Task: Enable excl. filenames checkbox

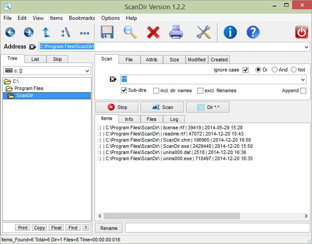Action: [200, 91]
